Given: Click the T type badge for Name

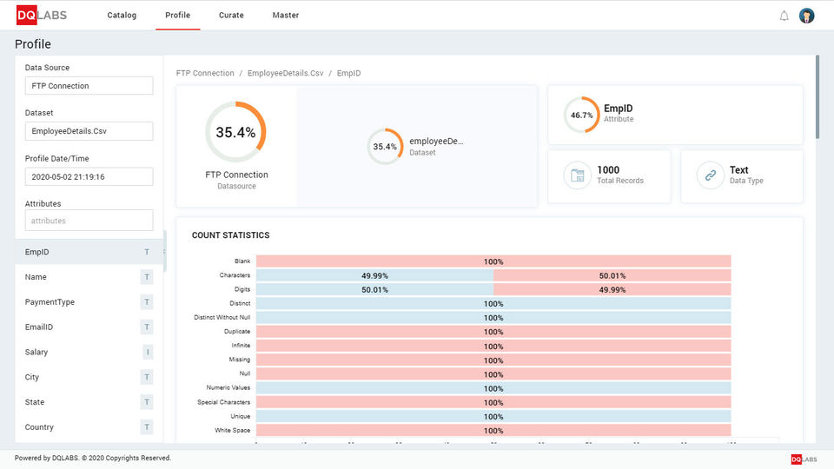Looking at the screenshot, I should (x=147, y=277).
